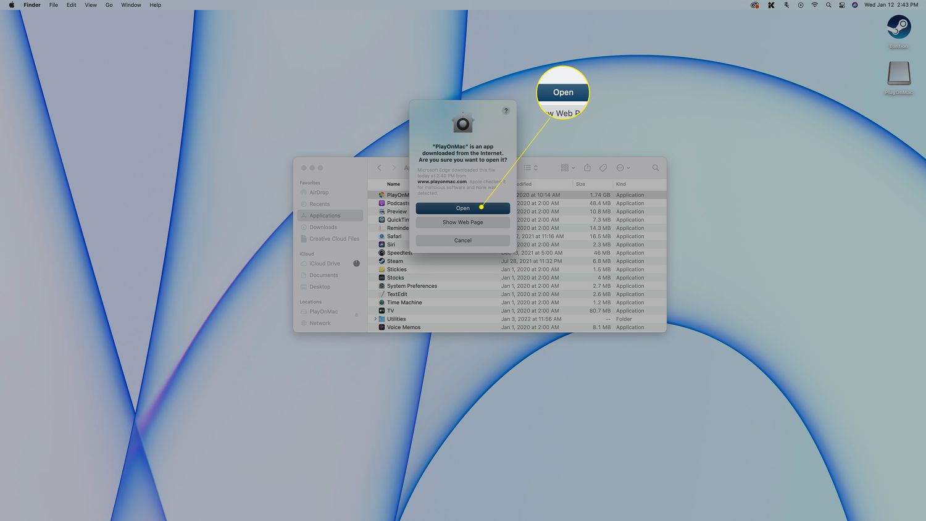
Task: Open the More actions ellipsis dropdown
Action: click(622, 168)
